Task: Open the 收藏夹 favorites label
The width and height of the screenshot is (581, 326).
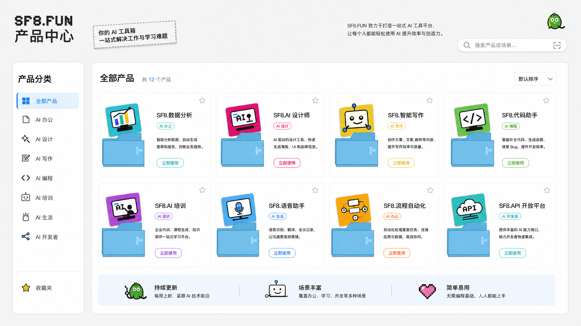Action: coord(44,288)
